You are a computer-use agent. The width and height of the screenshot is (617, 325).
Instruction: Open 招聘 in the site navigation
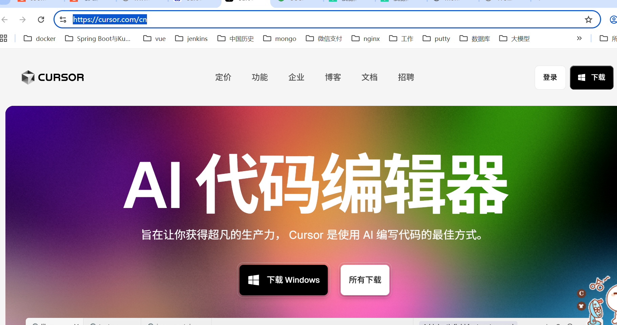(x=406, y=77)
